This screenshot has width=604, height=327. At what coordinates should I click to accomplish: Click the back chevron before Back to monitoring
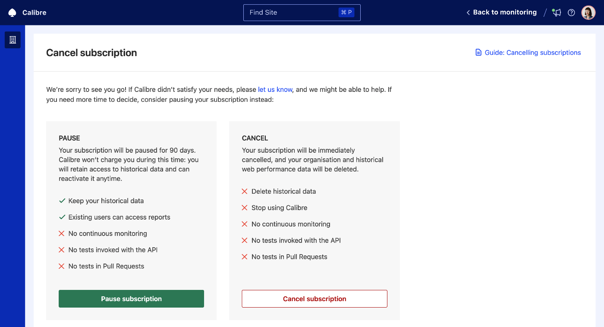tap(468, 13)
